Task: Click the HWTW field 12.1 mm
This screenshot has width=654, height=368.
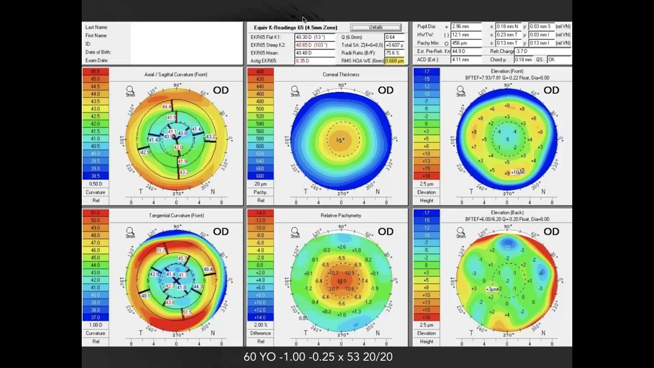Action: (467, 35)
